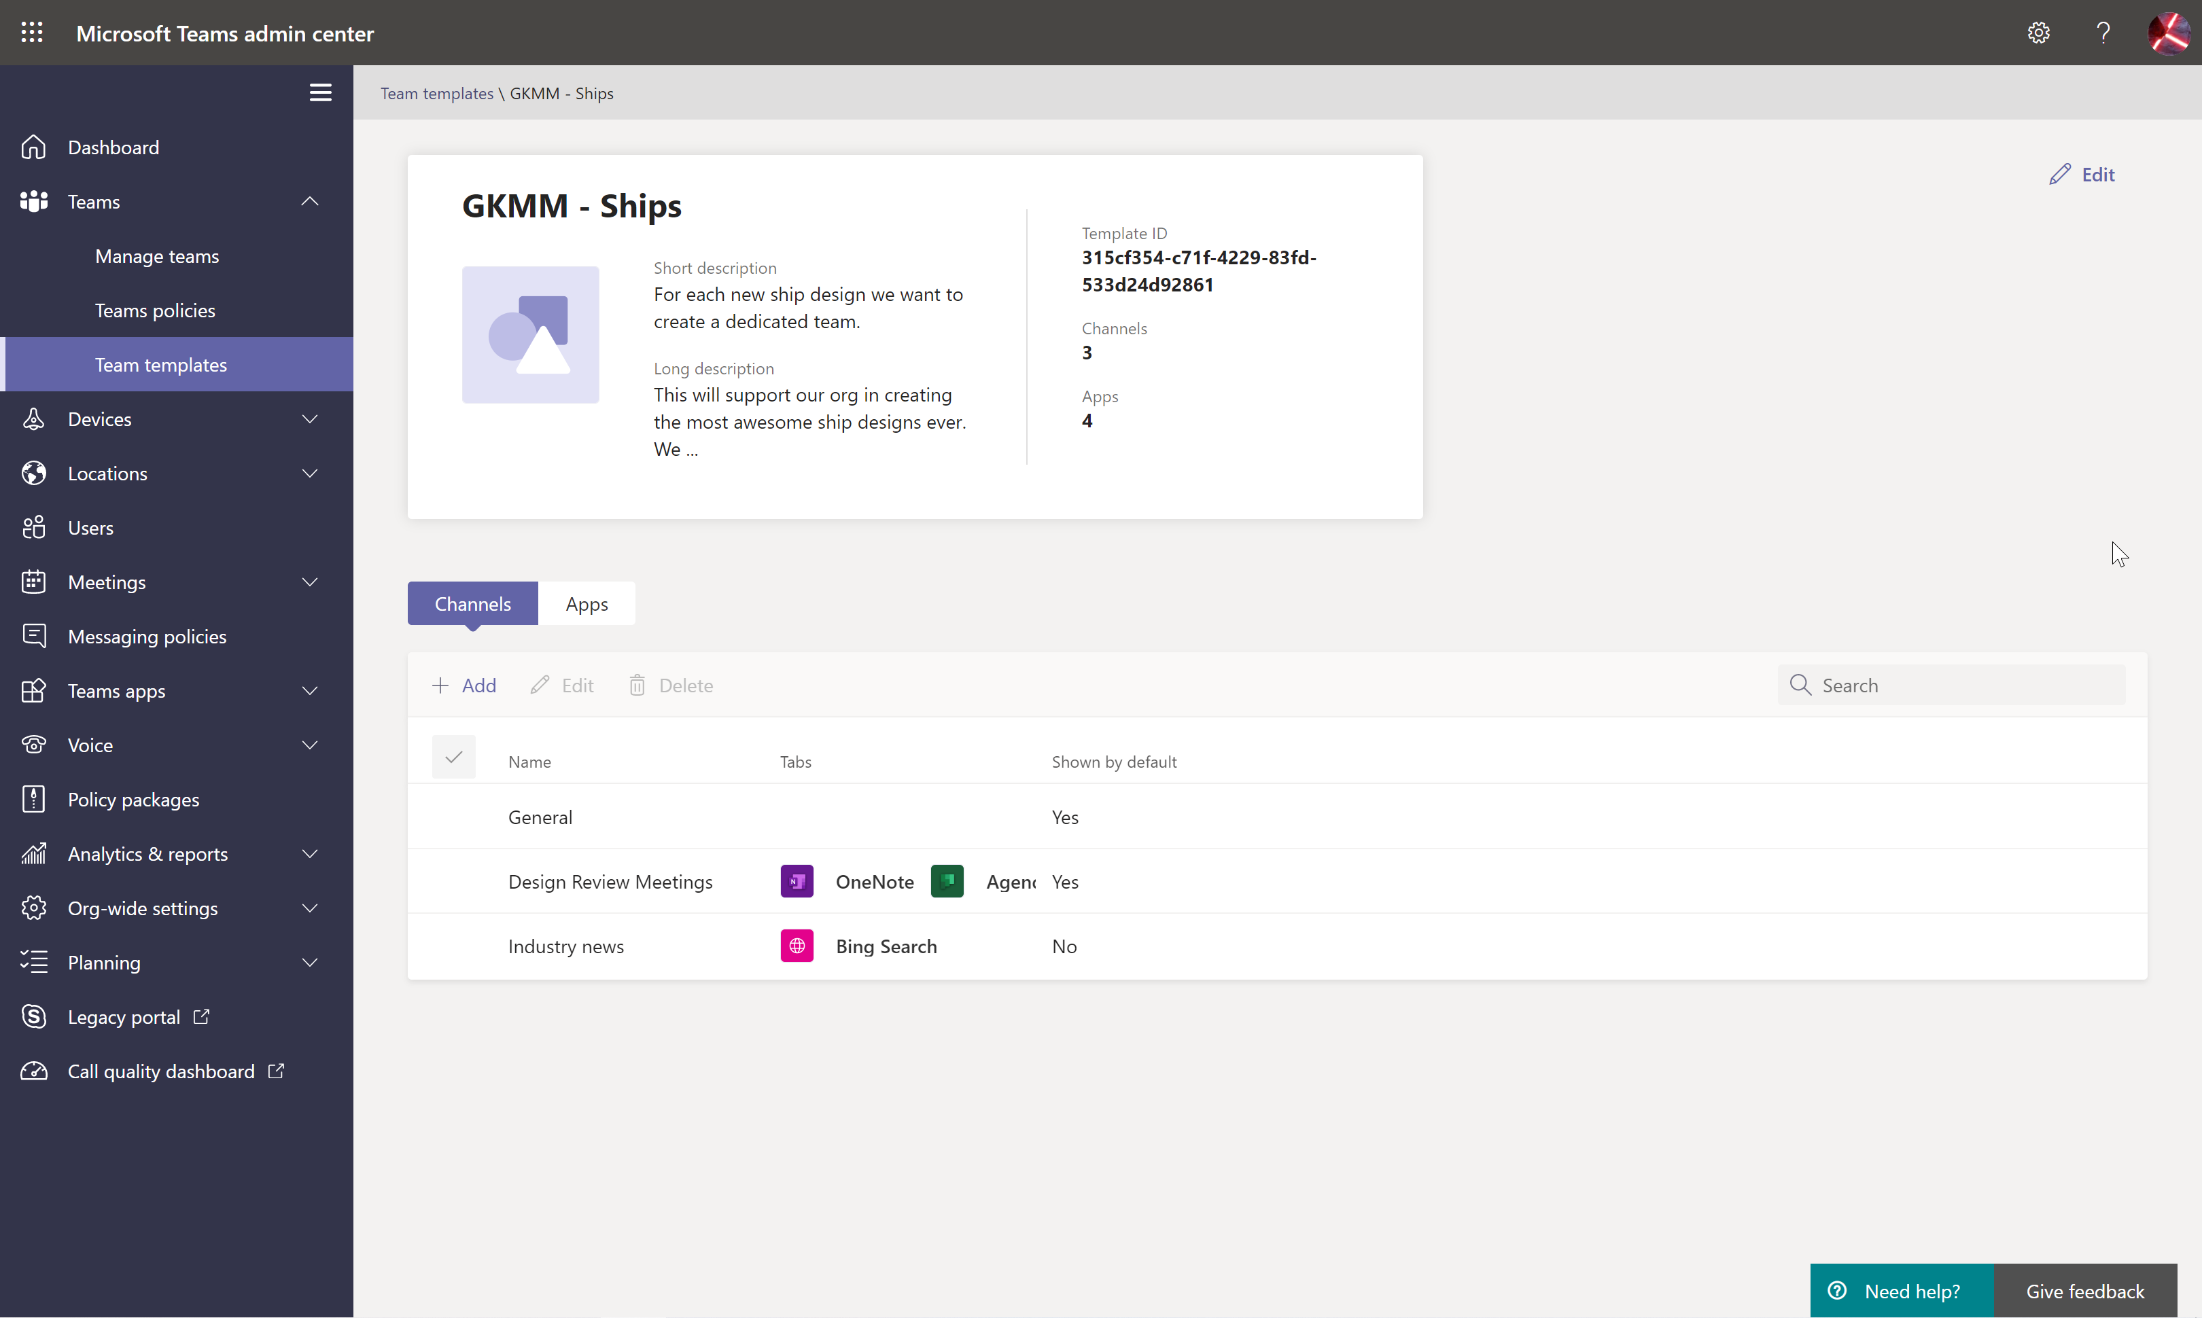Expand the Teams apps section
Image resolution: width=2202 pixels, height=1318 pixels.
point(309,691)
